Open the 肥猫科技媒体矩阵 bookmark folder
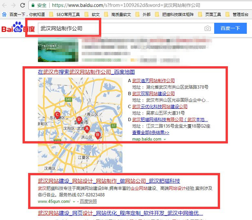The height and width of the screenshot is (220, 252). 174,15
